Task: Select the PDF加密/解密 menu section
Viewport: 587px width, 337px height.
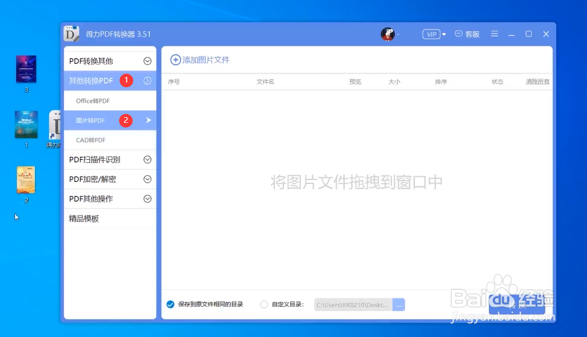Action: pos(110,179)
